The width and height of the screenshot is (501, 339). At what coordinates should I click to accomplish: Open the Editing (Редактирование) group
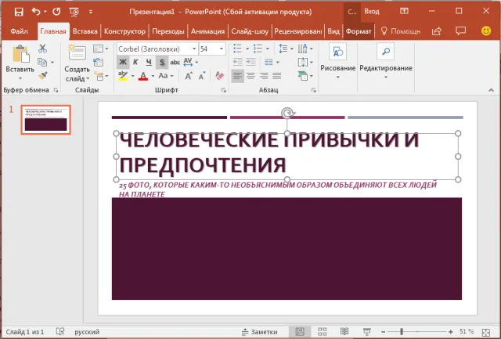click(386, 61)
